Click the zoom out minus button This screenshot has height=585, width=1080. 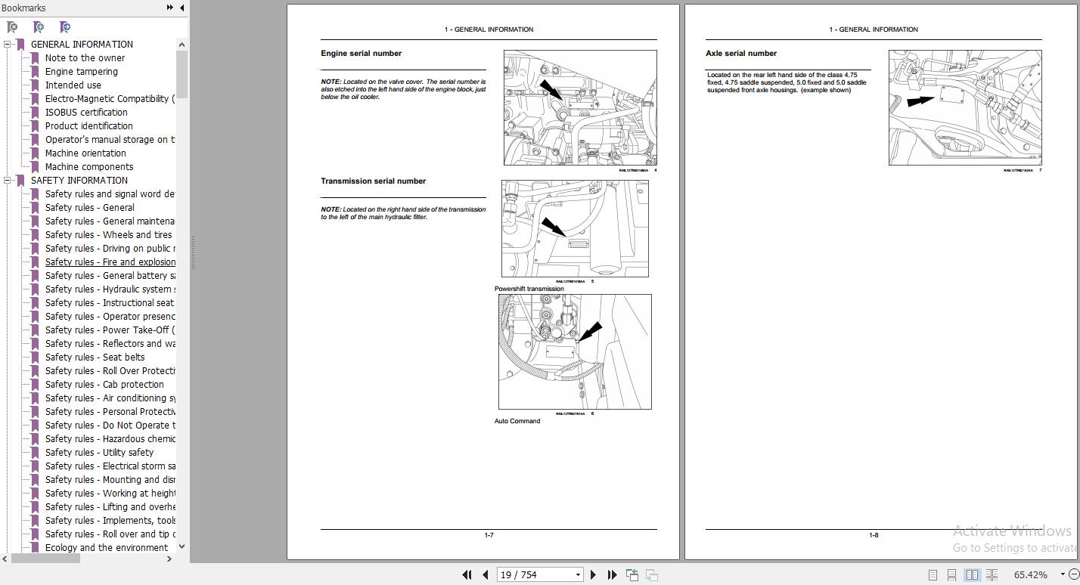1074,575
